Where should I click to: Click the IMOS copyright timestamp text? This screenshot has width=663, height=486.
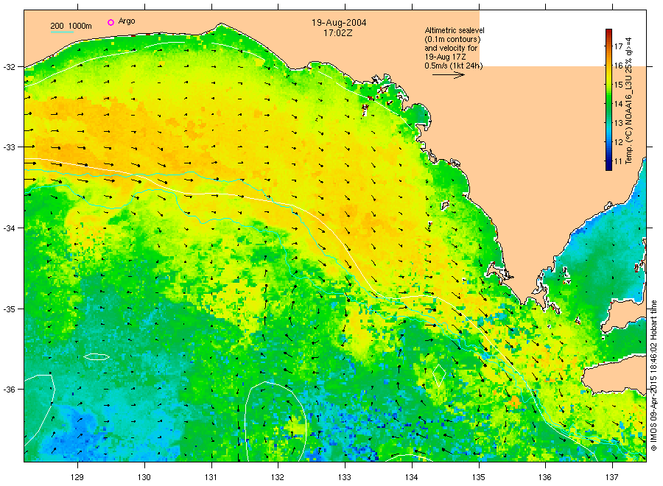pos(653,376)
